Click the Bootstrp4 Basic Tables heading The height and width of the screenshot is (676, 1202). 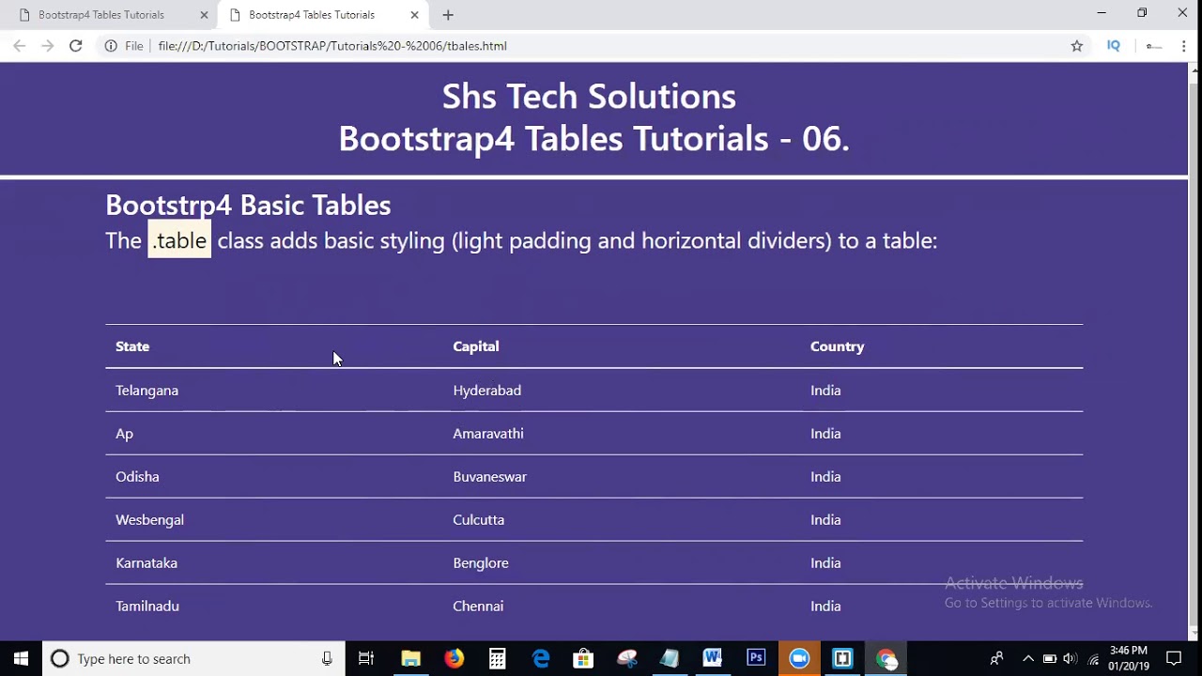pos(248,205)
